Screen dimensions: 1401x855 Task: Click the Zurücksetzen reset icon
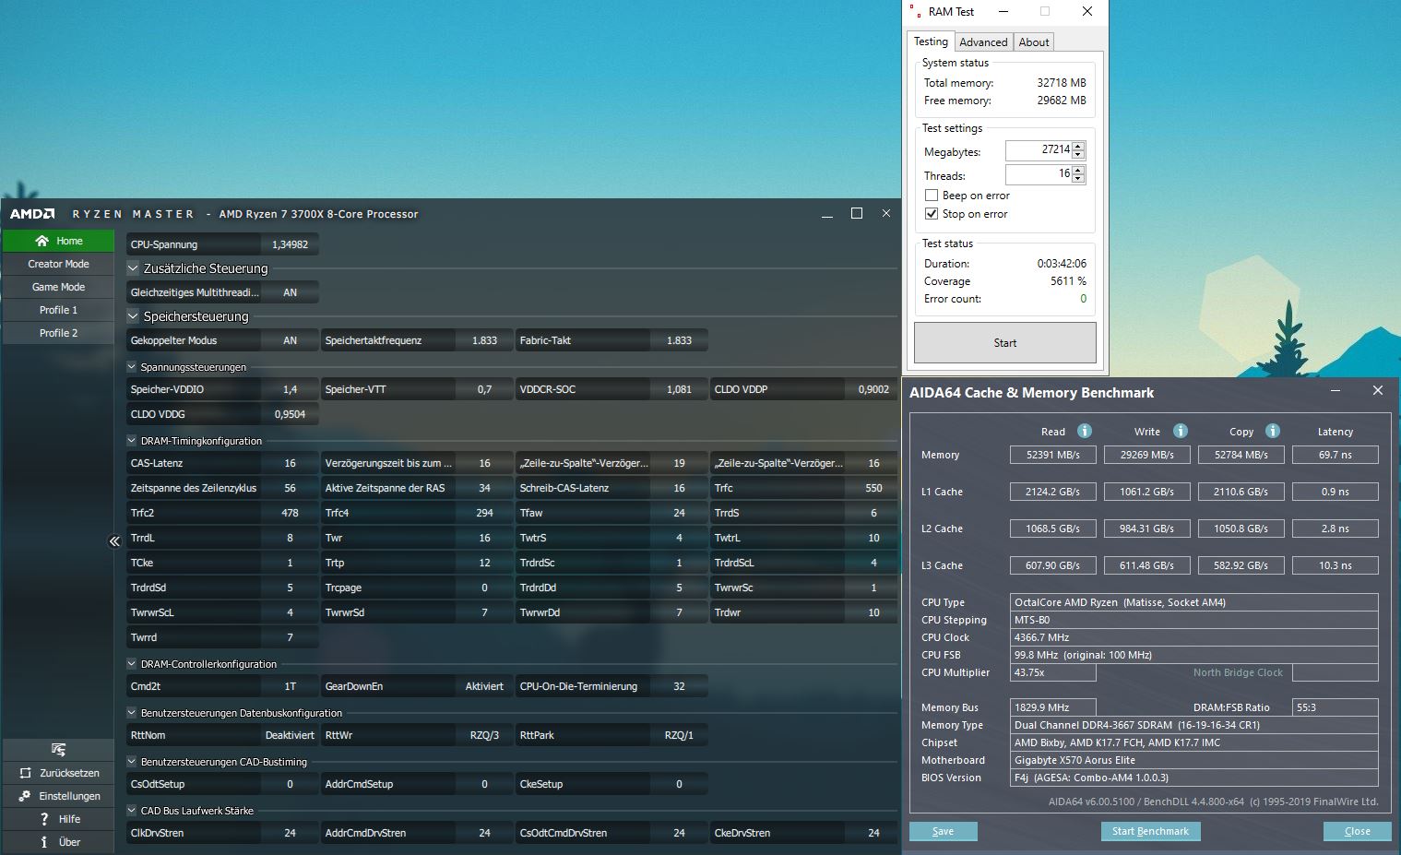click(x=25, y=773)
